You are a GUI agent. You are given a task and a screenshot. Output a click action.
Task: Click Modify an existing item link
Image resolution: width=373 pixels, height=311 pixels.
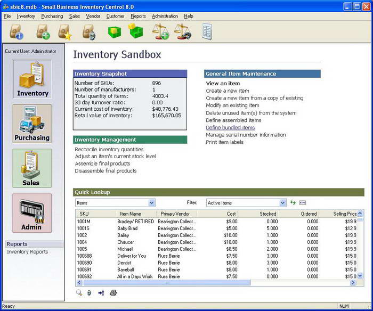click(x=232, y=105)
